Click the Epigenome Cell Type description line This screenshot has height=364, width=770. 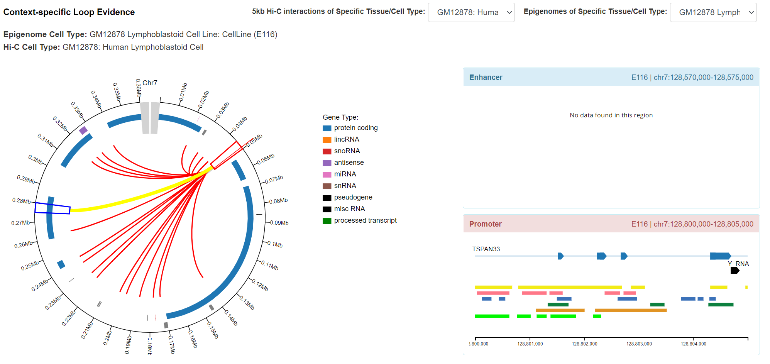click(x=140, y=34)
